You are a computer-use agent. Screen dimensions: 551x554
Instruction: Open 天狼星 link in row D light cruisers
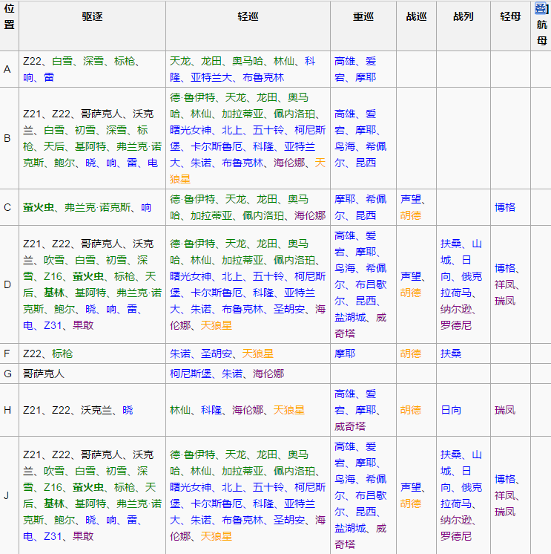217,325
